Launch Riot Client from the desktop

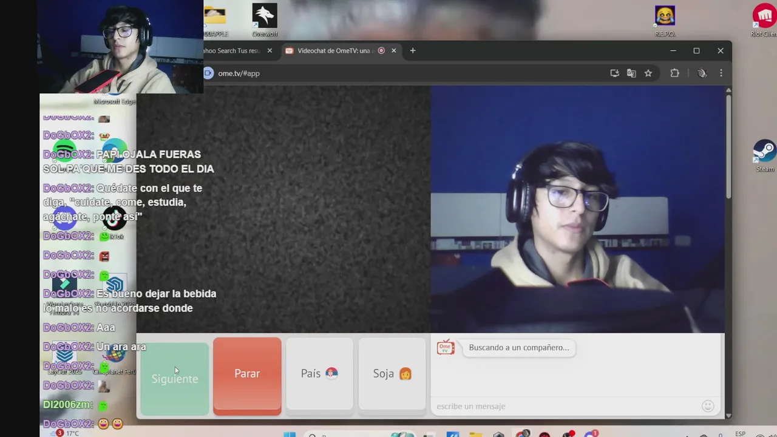[764, 21]
